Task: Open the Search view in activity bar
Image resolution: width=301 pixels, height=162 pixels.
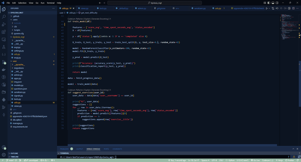Action: [x=4, y=17]
